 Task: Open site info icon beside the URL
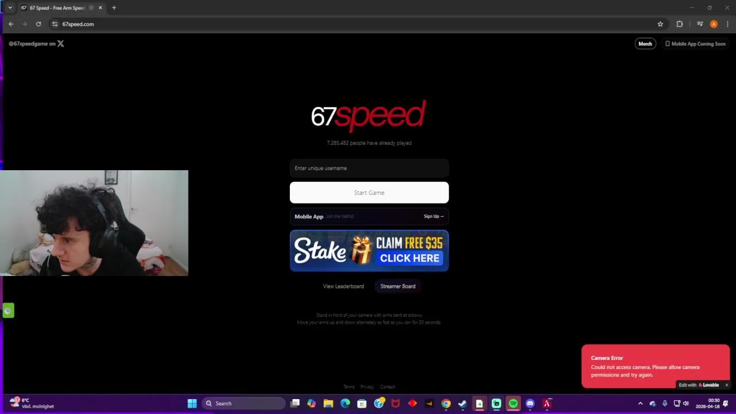click(55, 24)
